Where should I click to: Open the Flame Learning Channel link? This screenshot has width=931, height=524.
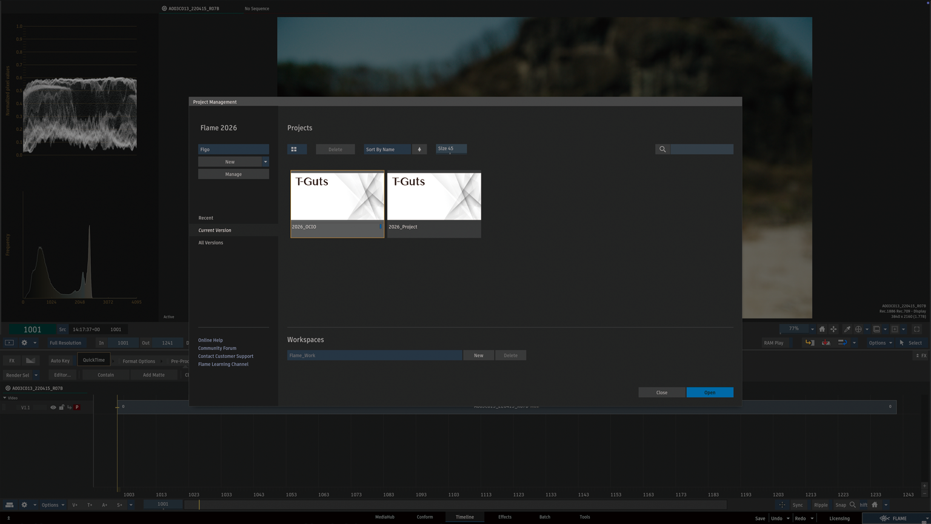tap(223, 364)
